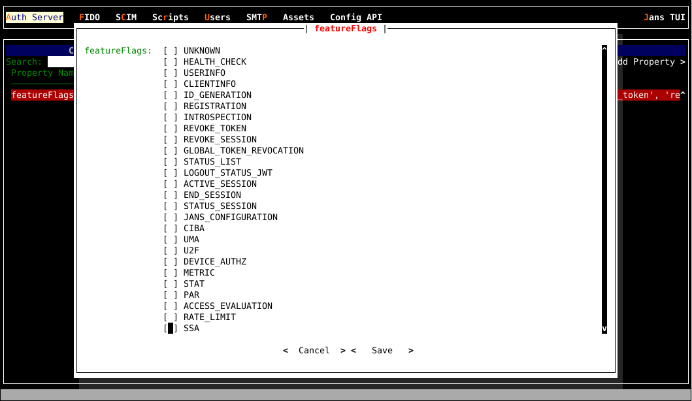692x401 pixels.
Task: Check the CIBA checkbox
Action: click(171, 229)
